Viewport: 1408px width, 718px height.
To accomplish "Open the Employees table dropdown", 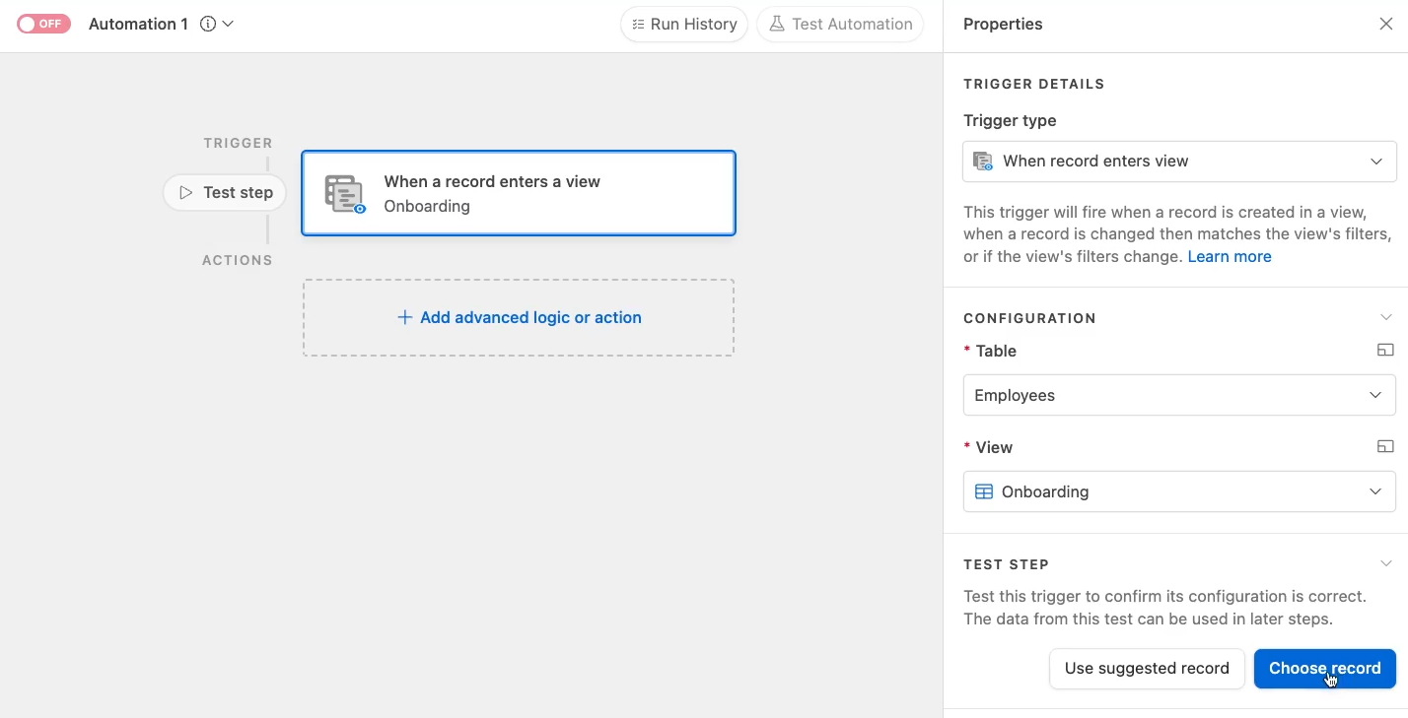I will 1179,395.
